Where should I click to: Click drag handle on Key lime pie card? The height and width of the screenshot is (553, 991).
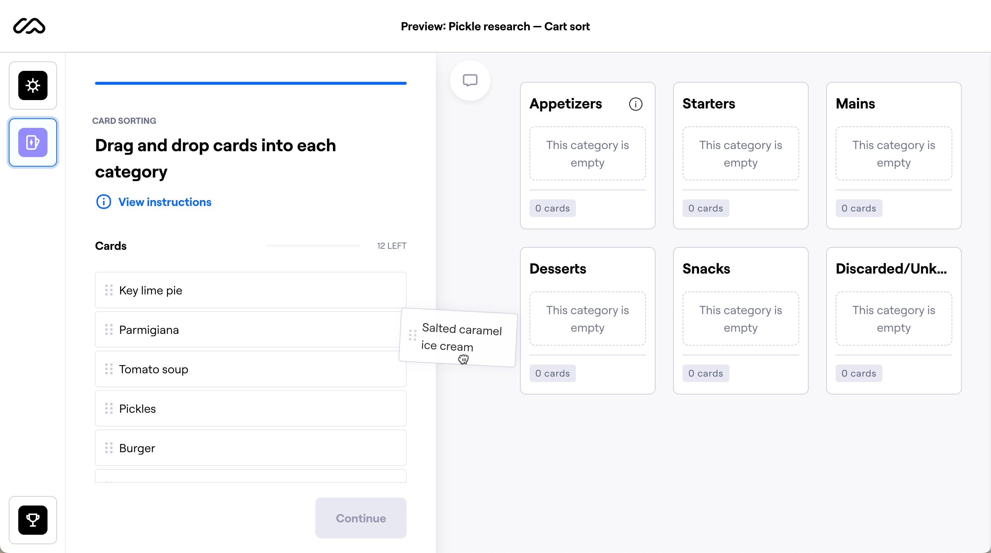click(109, 290)
